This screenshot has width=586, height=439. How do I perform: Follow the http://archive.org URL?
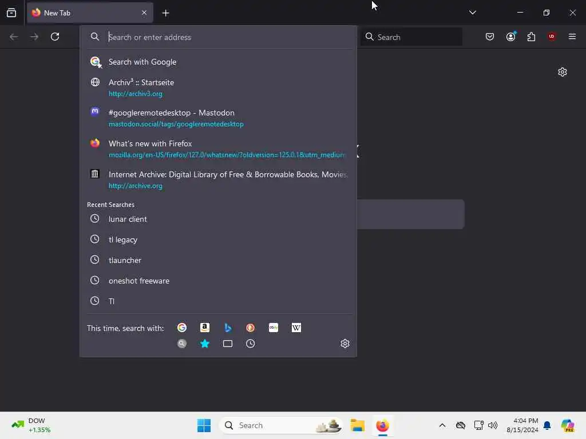click(135, 186)
